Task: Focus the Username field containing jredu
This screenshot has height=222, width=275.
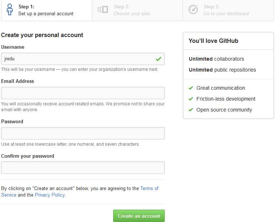Action: click(83, 59)
